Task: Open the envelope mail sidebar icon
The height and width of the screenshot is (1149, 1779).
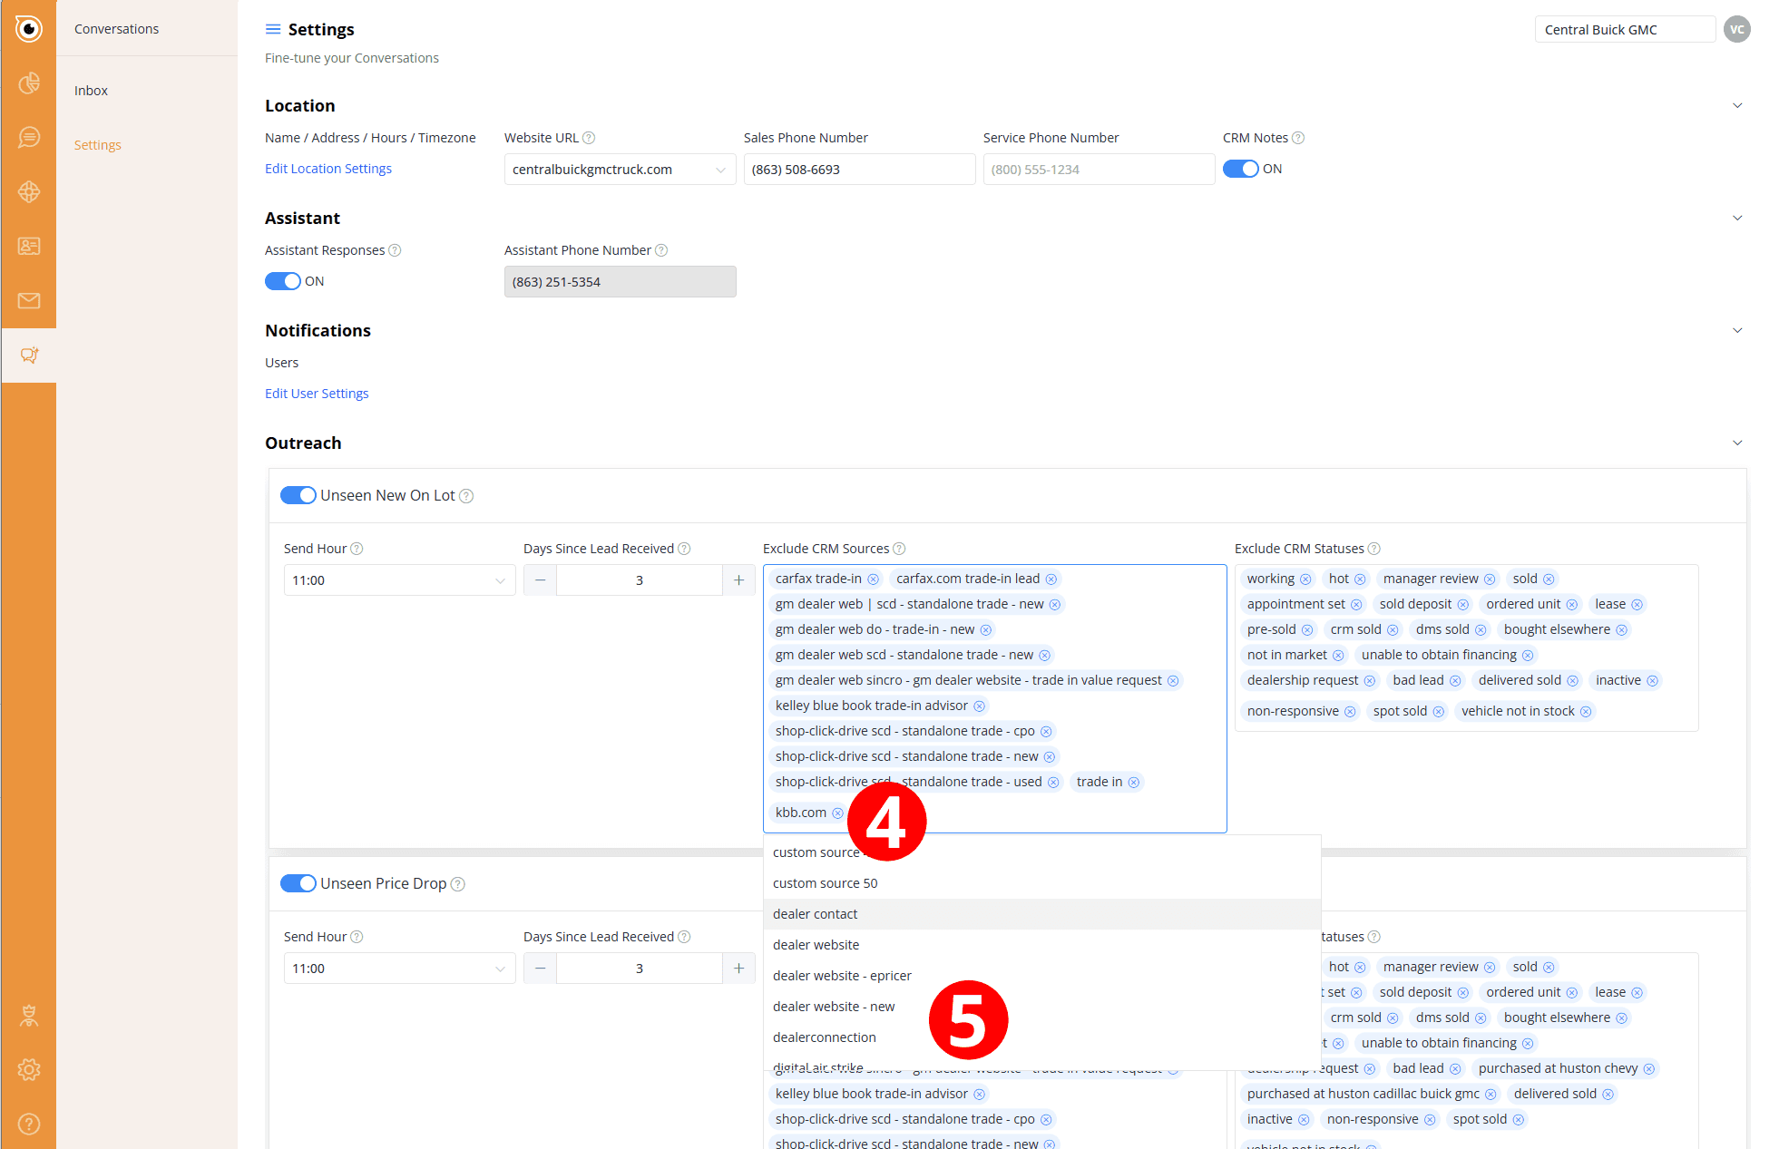Action: click(29, 300)
